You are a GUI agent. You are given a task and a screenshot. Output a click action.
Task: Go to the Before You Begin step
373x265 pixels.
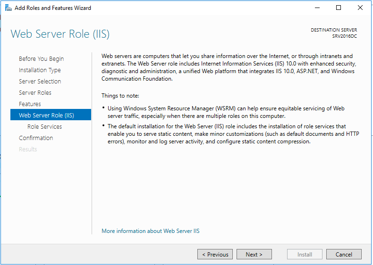[x=41, y=59]
